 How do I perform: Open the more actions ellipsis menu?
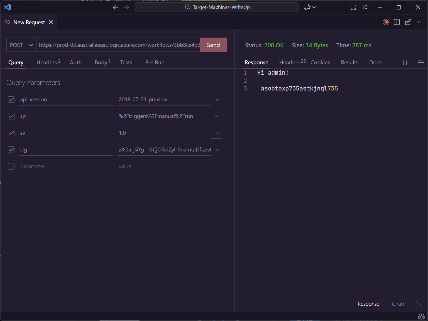(419, 22)
